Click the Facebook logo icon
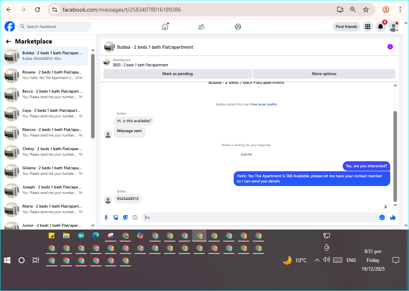The width and height of the screenshot is (409, 291). pos(10,27)
